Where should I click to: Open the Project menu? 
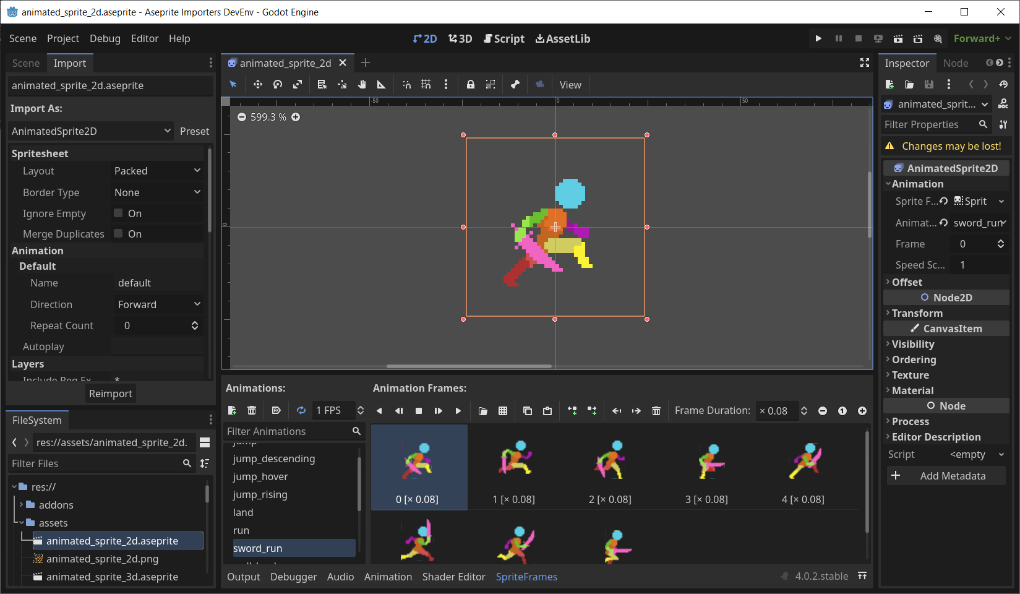tap(63, 38)
